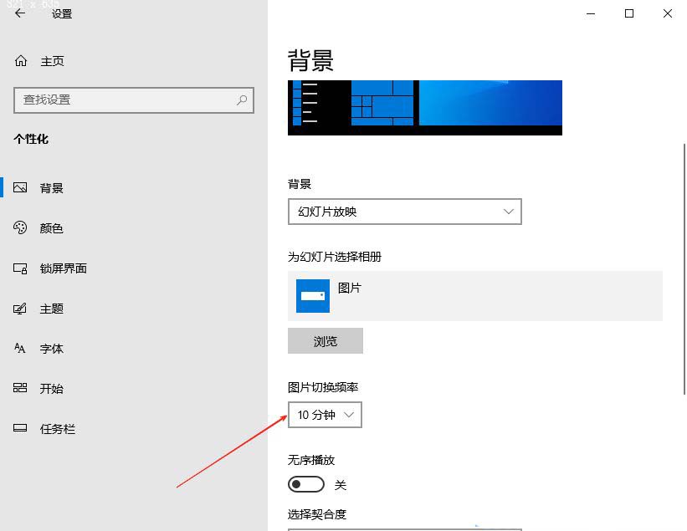Click the search magnifier in 查找设置 box
The width and height of the screenshot is (687, 531).
click(242, 100)
